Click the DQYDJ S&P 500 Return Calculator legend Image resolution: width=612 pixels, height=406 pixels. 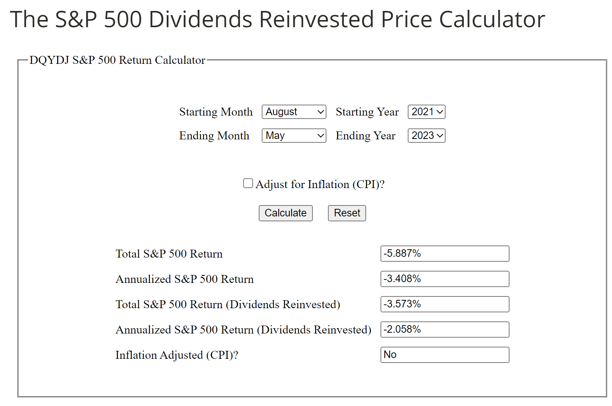pyautogui.click(x=117, y=60)
